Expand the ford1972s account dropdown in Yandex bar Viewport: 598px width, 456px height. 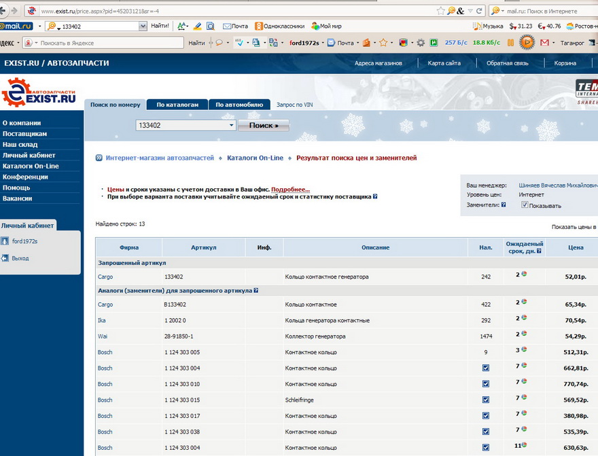click(x=323, y=43)
